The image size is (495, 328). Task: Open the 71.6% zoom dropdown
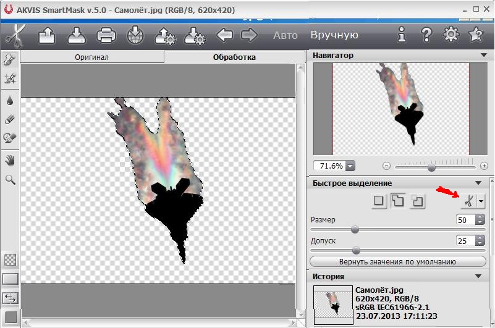click(x=350, y=166)
